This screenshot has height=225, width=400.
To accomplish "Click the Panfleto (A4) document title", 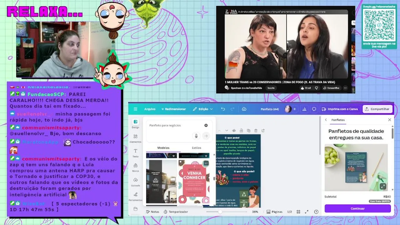I will point(270,109).
